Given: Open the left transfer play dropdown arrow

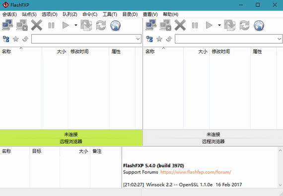Looking at the screenshot, I should click(76, 25).
